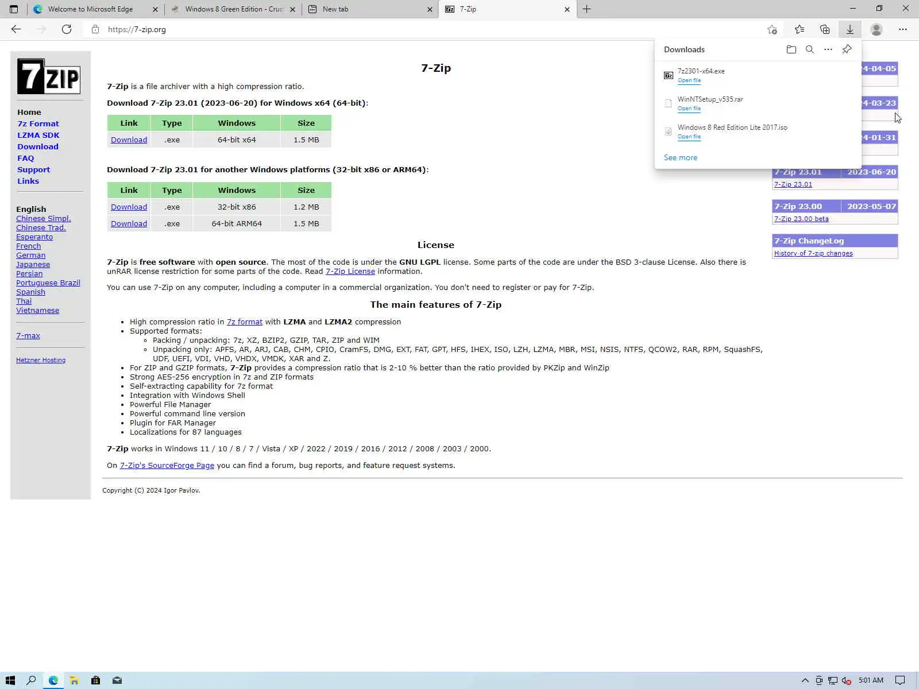The image size is (919, 689).
Task: Switch language to Japanese
Action: (33, 264)
